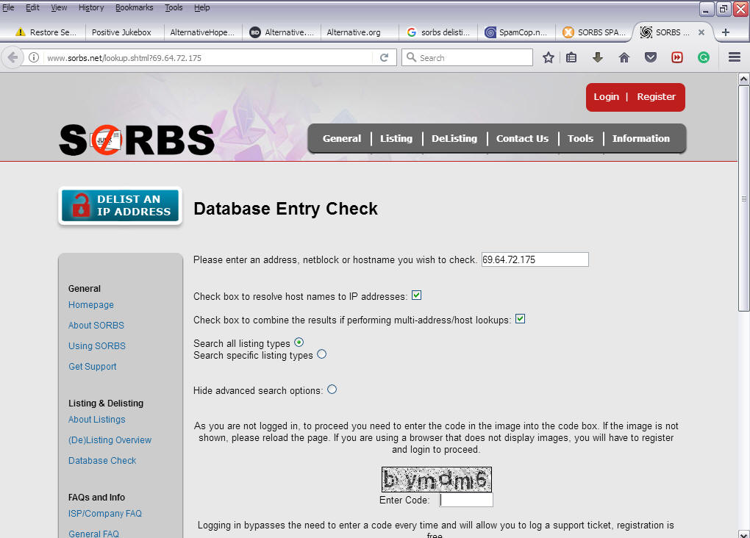Open the Information navigation menu
Viewport: 750px width, 538px height.
[x=641, y=138]
